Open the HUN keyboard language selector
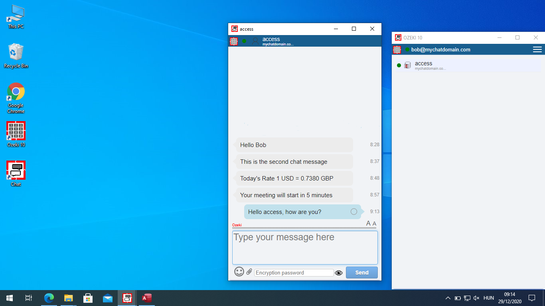Viewport: 545px width, 306px height. [488, 298]
